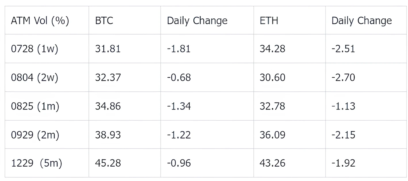408x181 pixels.
Task: Click the 0825 (1m) row label
Action: (35, 106)
